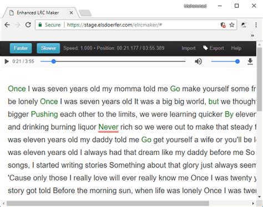263x207 pixels.
Task: Click the vertical scrollbar thumb
Action: click(x=260, y=79)
